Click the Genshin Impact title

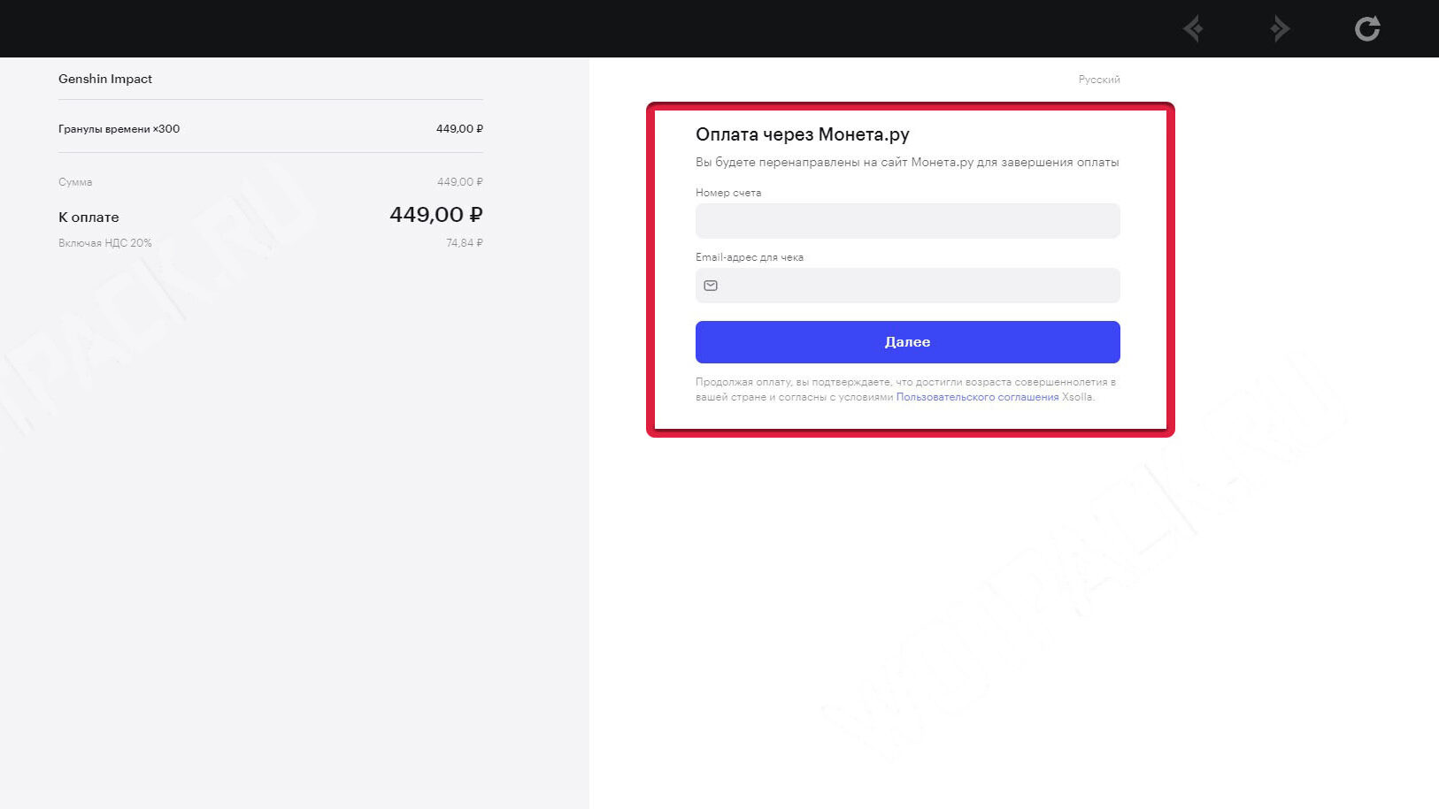tap(105, 79)
